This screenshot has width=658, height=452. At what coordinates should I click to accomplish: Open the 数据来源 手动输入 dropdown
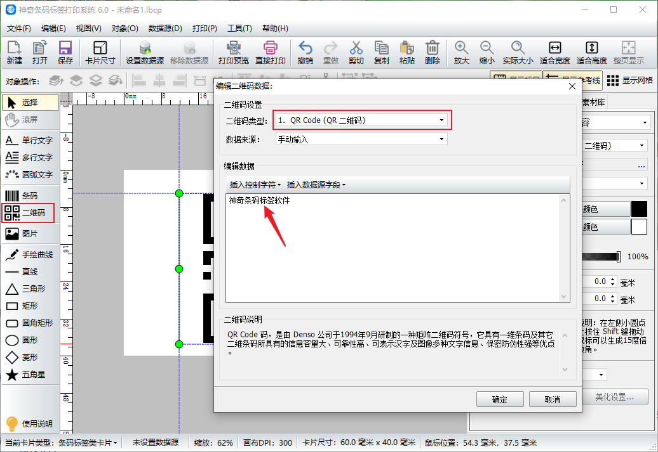(361, 139)
